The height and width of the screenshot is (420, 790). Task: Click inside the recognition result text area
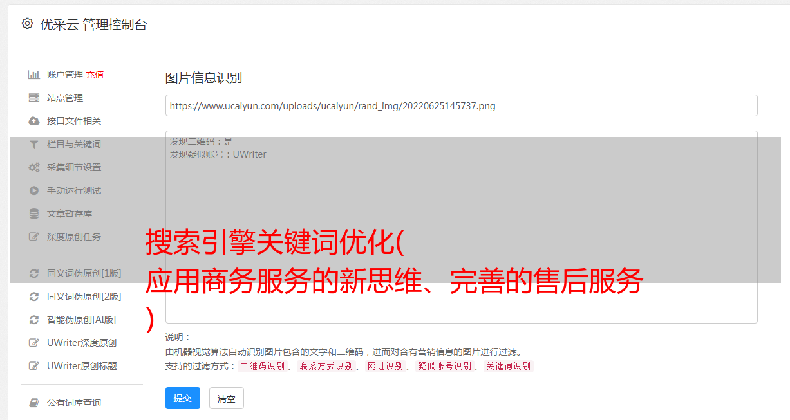[x=461, y=227]
